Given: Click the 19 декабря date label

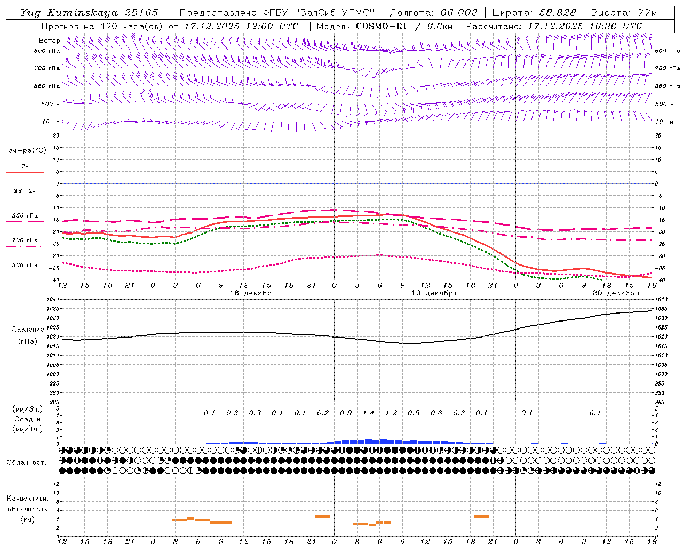Looking at the screenshot, I should pos(434,293).
